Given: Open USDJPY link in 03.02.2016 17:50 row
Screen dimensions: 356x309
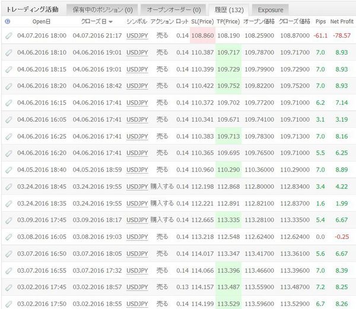Looking at the screenshot, I should [137, 304].
